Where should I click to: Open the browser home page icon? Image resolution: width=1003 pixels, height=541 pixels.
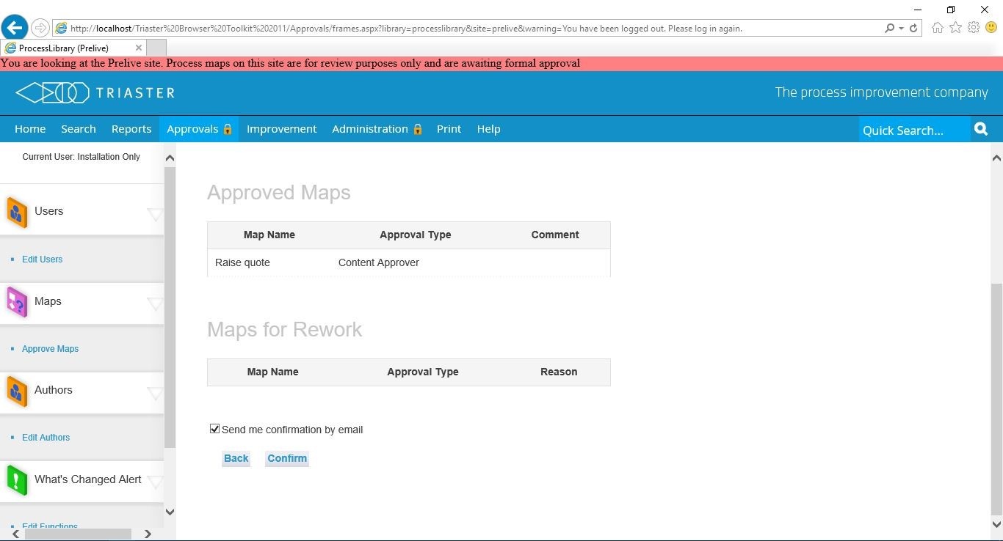[937, 27]
